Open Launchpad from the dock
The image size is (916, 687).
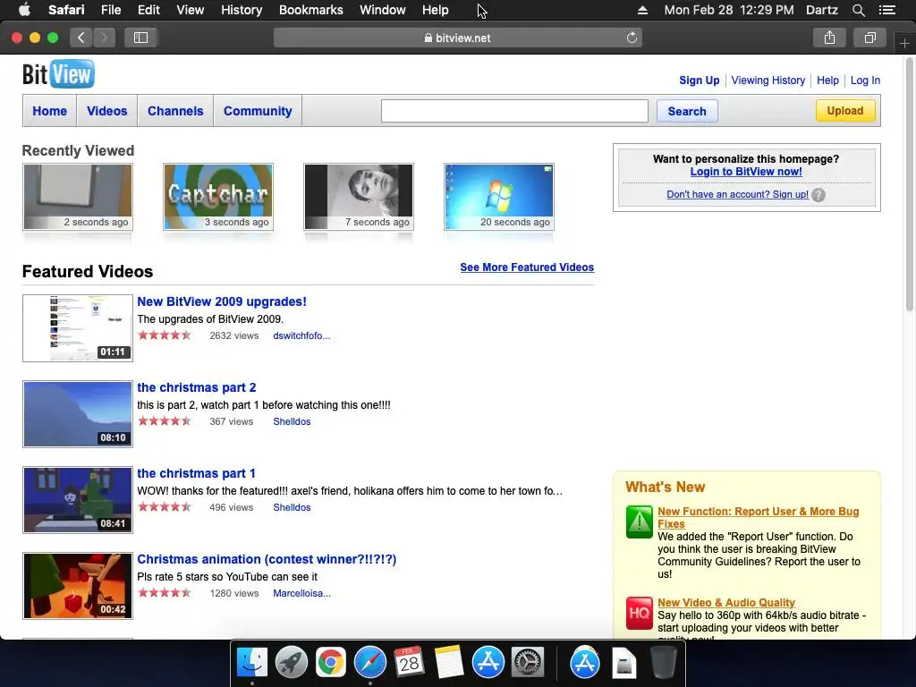[291, 663]
